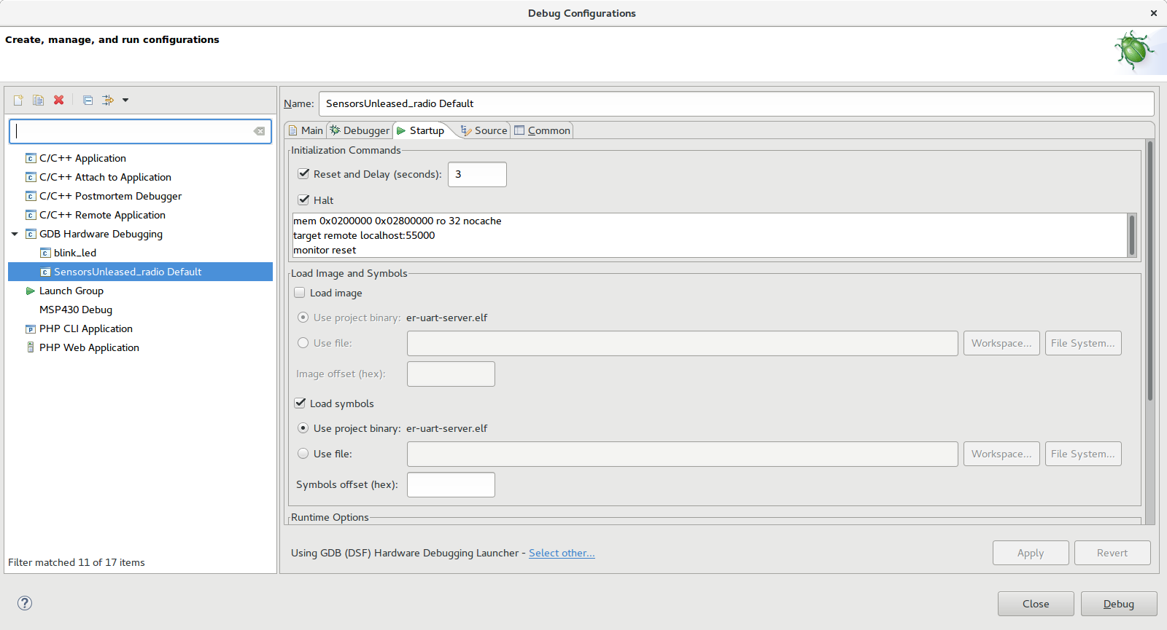This screenshot has width=1167, height=630.
Task: Click the C/C++ Postmortem Debugger icon
Action: pyautogui.click(x=31, y=196)
